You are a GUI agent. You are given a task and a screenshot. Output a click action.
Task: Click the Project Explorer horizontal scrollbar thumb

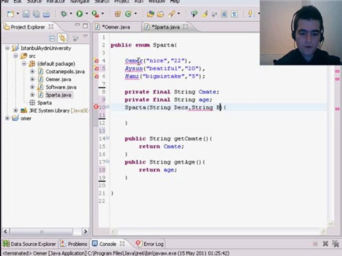tap(41, 231)
